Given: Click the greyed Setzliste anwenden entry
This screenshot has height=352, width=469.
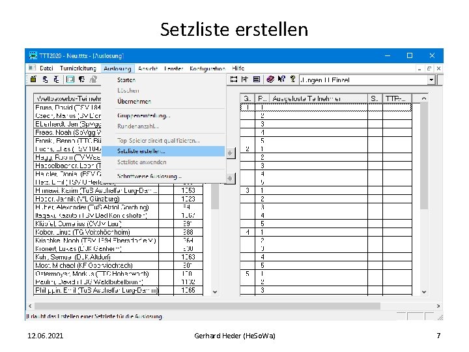Looking at the screenshot, I should 163,162.
